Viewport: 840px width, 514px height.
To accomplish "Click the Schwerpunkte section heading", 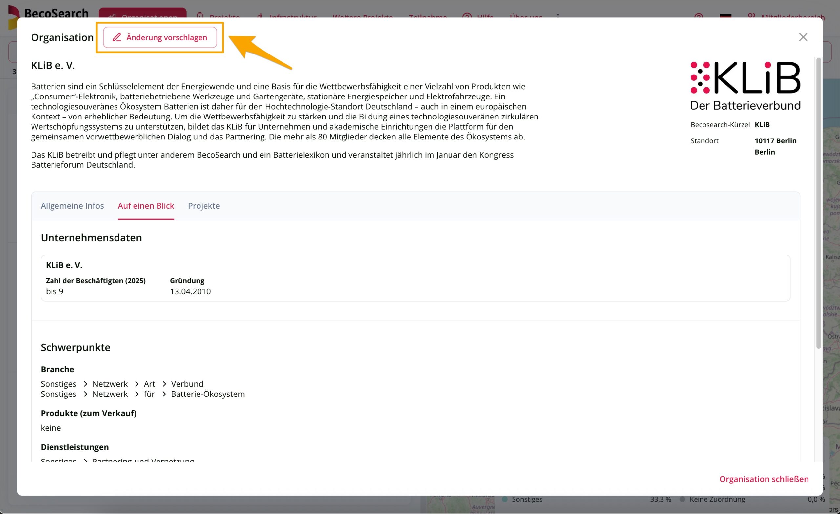I will coord(76,347).
